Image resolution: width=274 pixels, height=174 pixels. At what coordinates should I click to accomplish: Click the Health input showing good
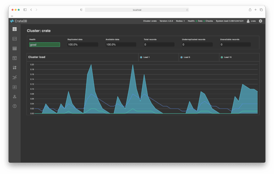pos(44,44)
